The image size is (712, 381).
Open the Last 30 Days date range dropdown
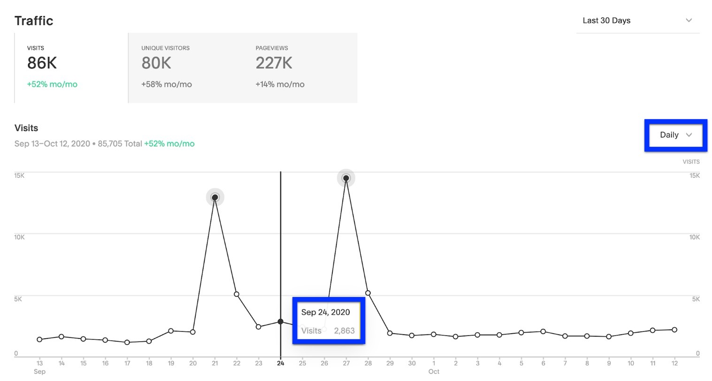pyautogui.click(x=637, y=21)
